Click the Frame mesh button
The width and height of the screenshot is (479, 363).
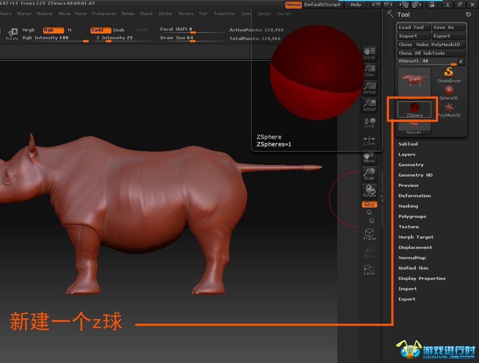(369, 235)
